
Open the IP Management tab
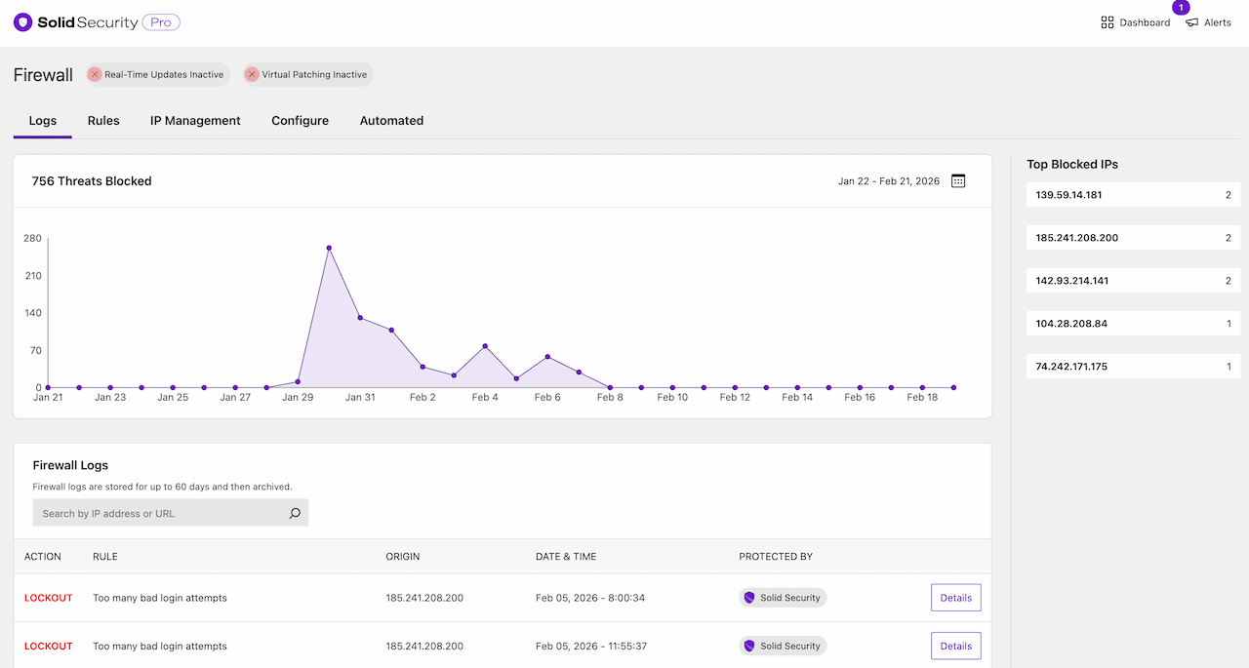(x=195, y=120)
